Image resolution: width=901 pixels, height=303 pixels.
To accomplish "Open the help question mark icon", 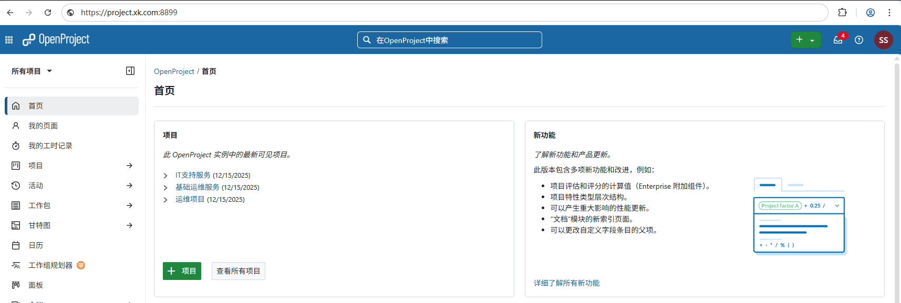I will click(x=859, y=40).
